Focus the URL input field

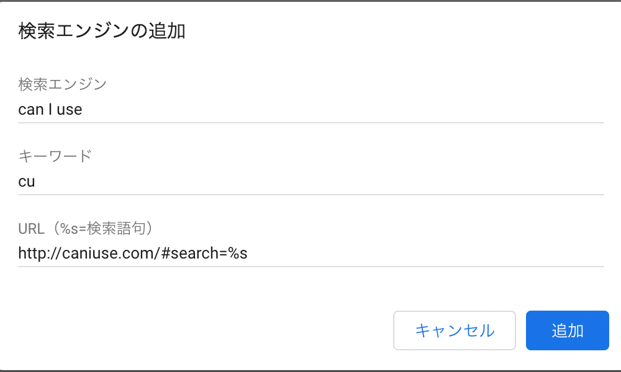coord(310,254)
